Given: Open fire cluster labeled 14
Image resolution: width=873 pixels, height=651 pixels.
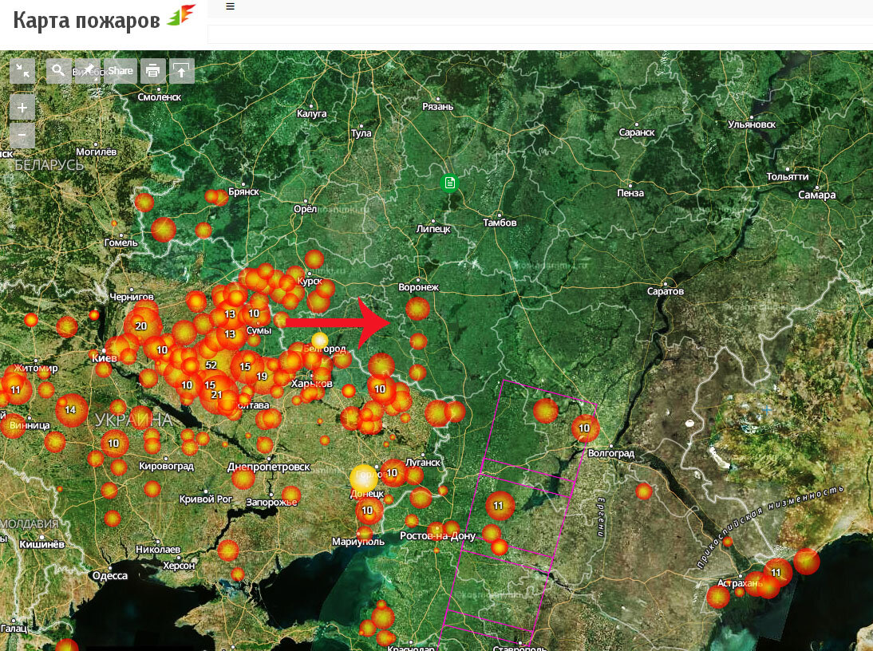Looking at the screenshot, I should pos(71,409).
